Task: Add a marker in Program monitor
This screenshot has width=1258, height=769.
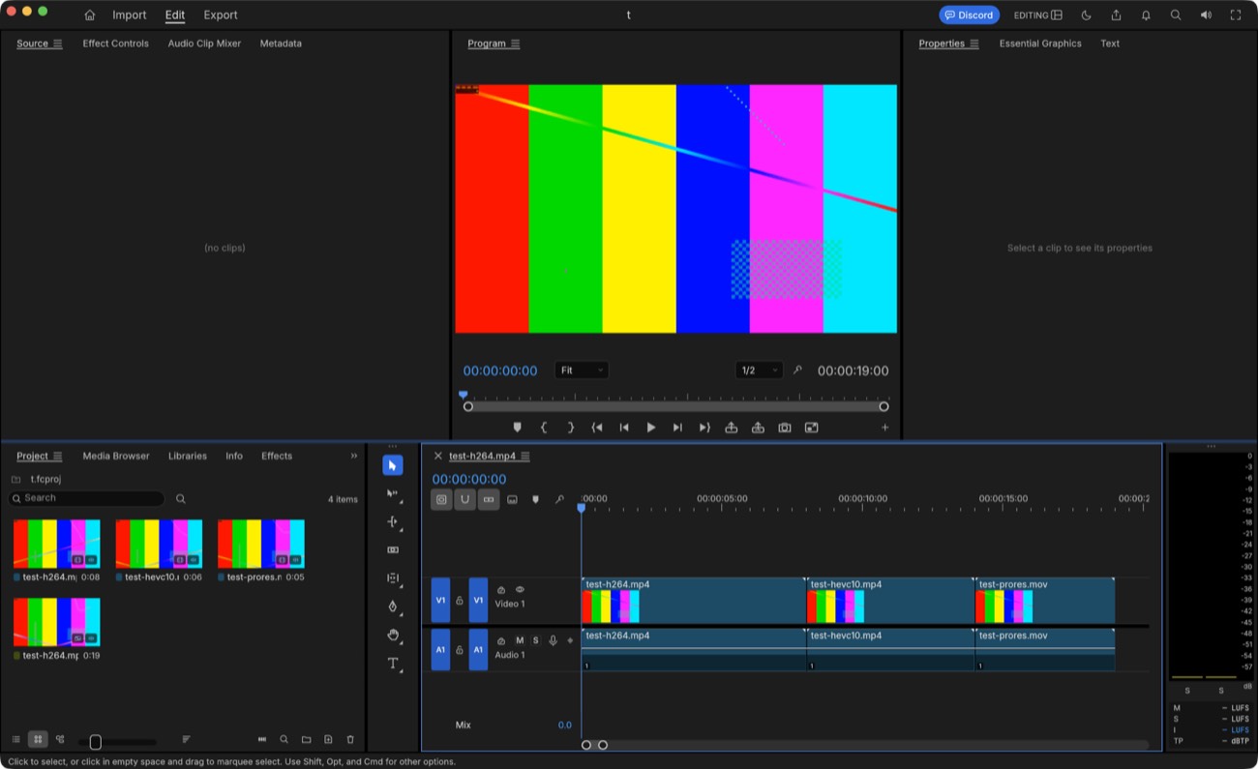Action: pos(517,428)
